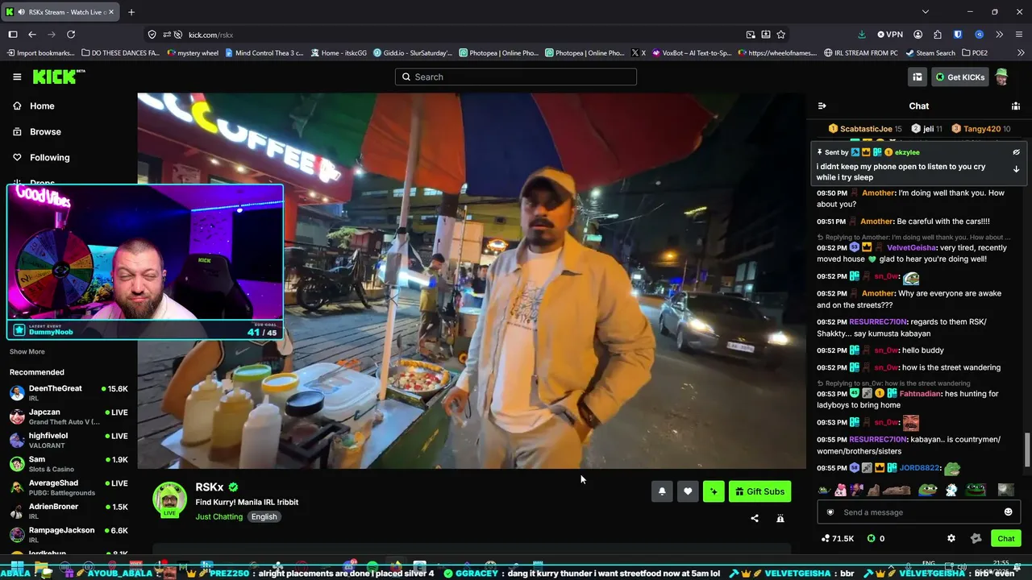The image size is (1032, 580).
Task: Open DO THESE DANCES bookmarks folder
Action: point(119,53)
